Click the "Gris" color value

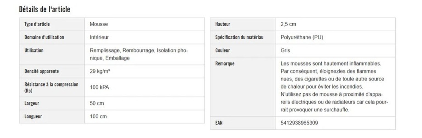tap(285, 50)
